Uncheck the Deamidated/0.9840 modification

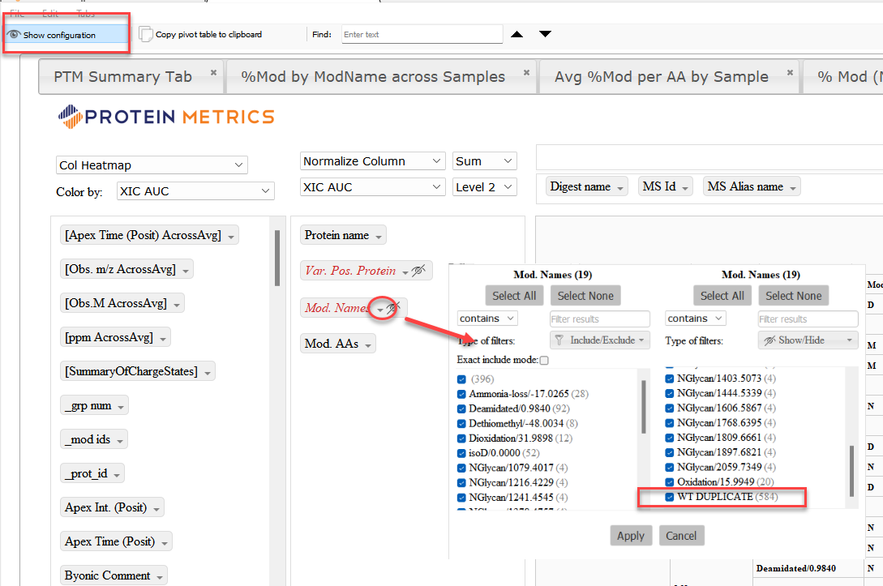click(462, 407)
